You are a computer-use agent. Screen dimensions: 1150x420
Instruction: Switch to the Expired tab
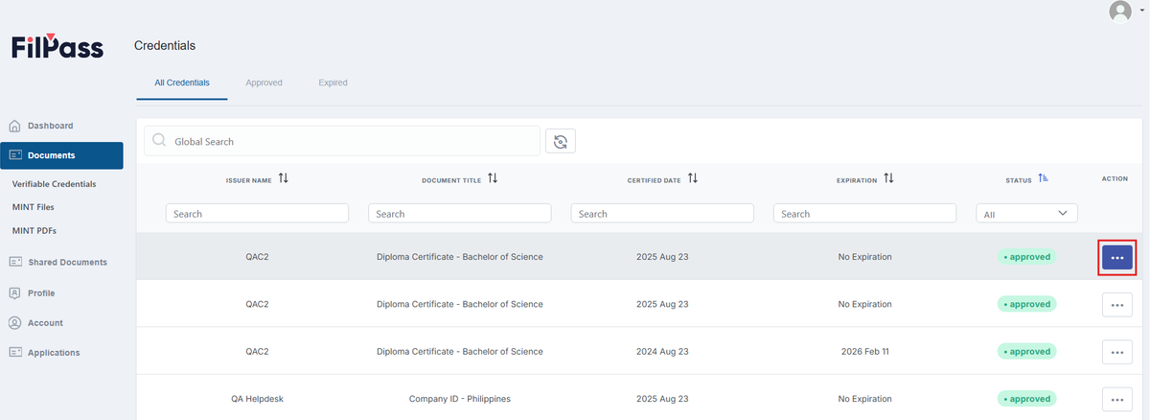click(x=333, y=82)
